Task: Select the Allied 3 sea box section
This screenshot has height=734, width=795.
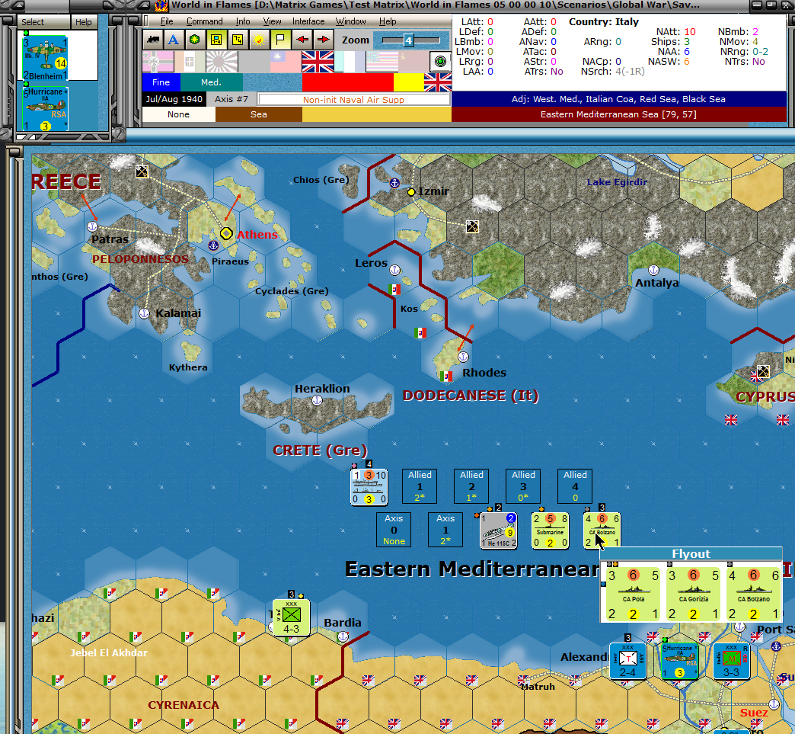Action: [x=523, y=486]
